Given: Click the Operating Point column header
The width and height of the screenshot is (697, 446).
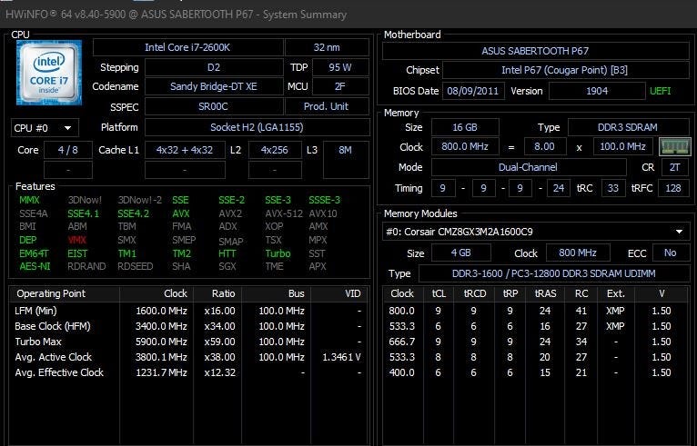Looking at the screenshot, I should [52, 293].
